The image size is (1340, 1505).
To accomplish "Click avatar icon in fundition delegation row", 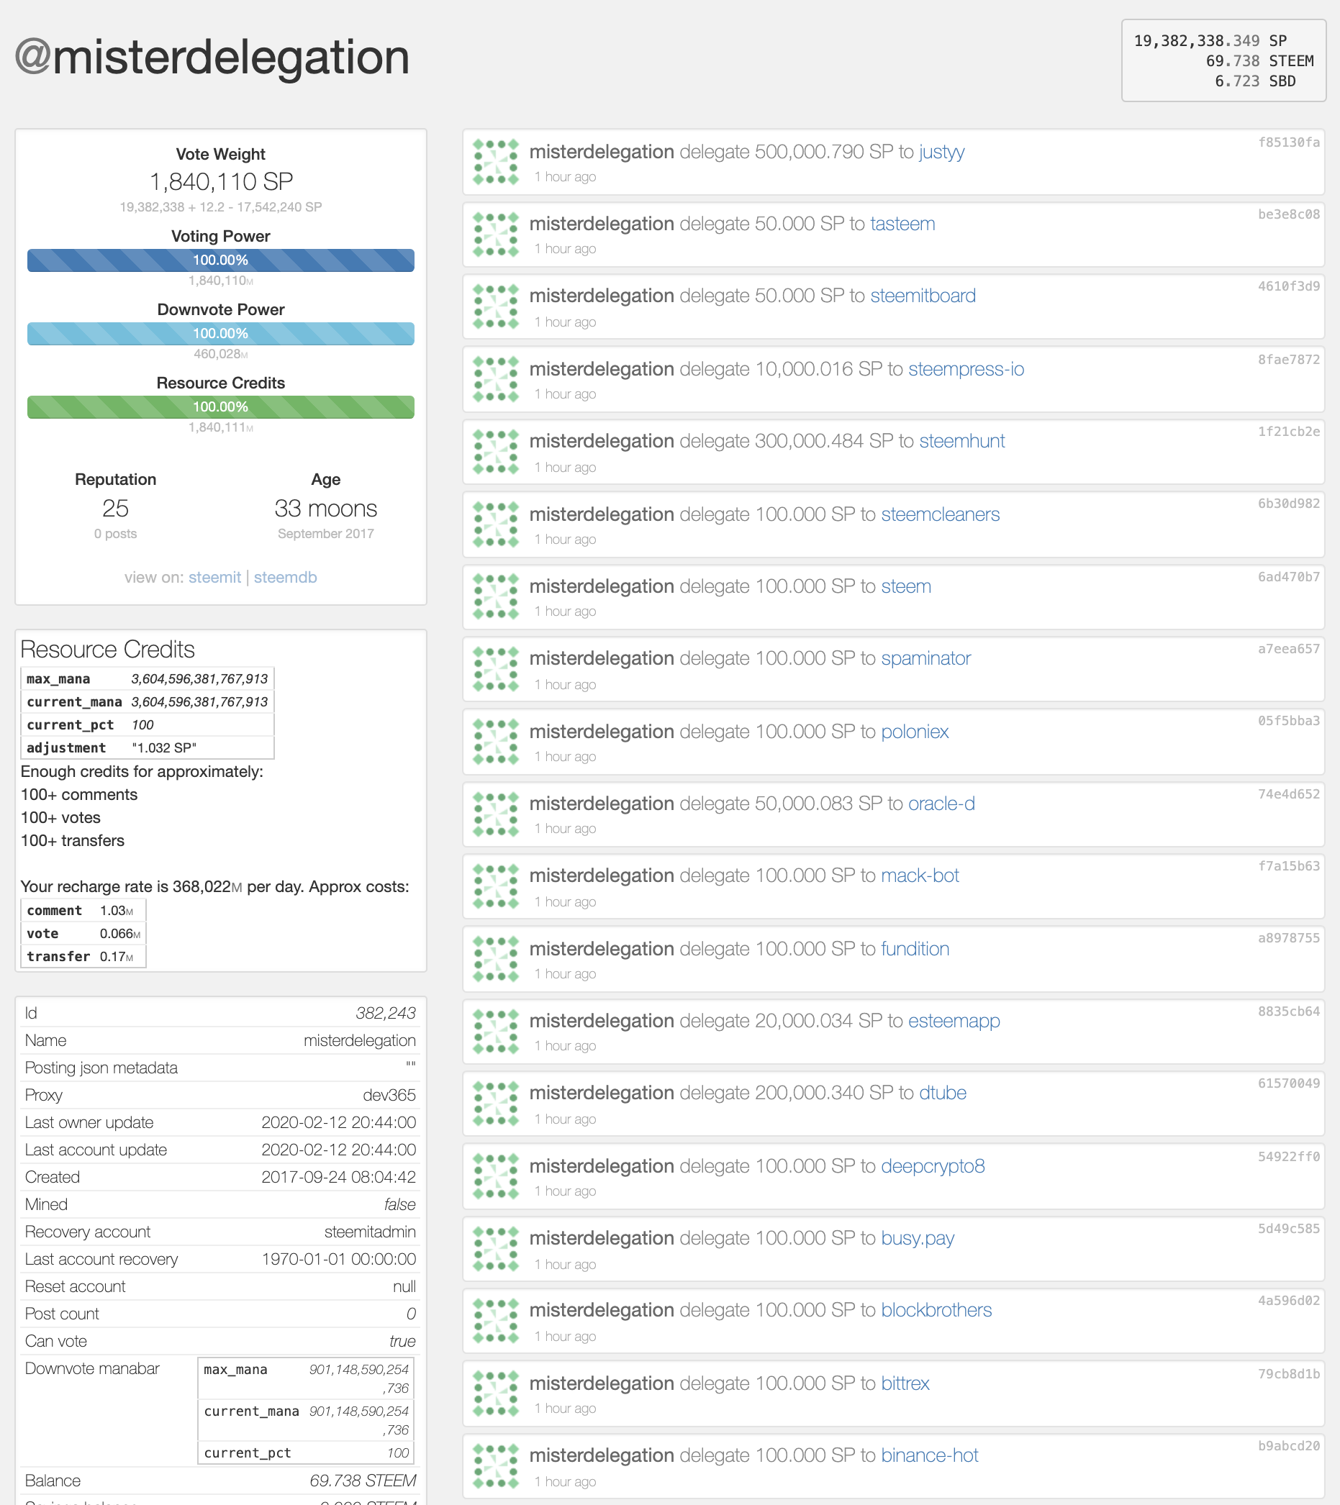I will pyautogui.click(x=496, y=959).
